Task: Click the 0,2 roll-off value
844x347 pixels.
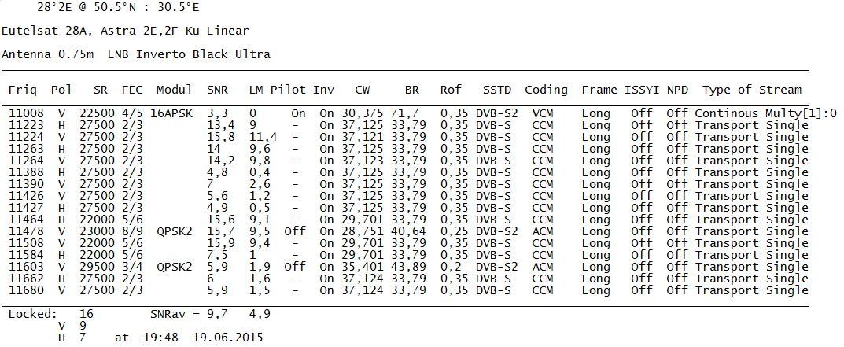Action: (450, 267)
